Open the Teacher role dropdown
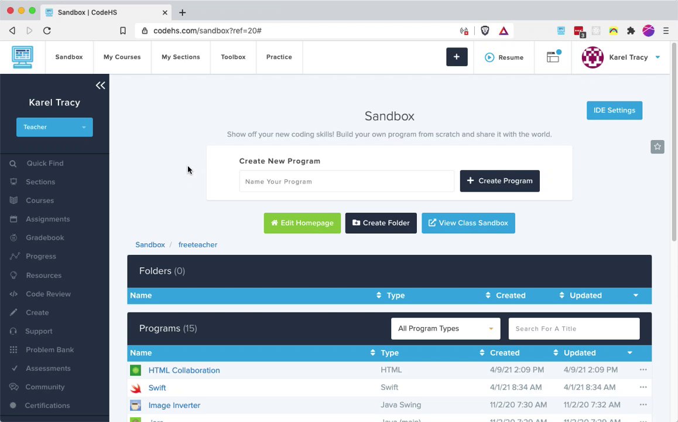Viewport: 678px width, 422px height. click(x=54, y=127)
